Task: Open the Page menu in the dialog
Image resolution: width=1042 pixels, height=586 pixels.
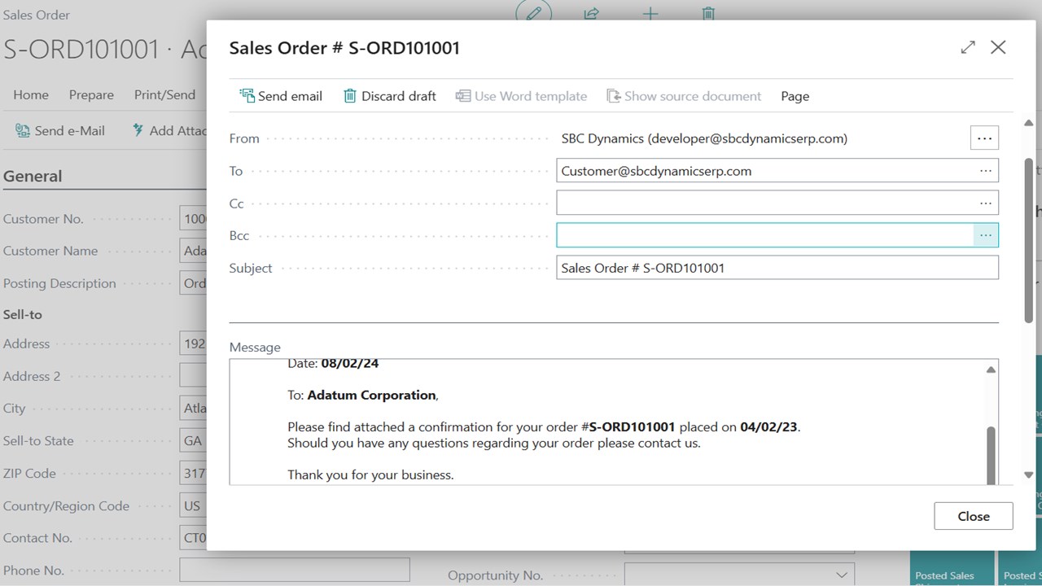Action: (x=795, y=96)
